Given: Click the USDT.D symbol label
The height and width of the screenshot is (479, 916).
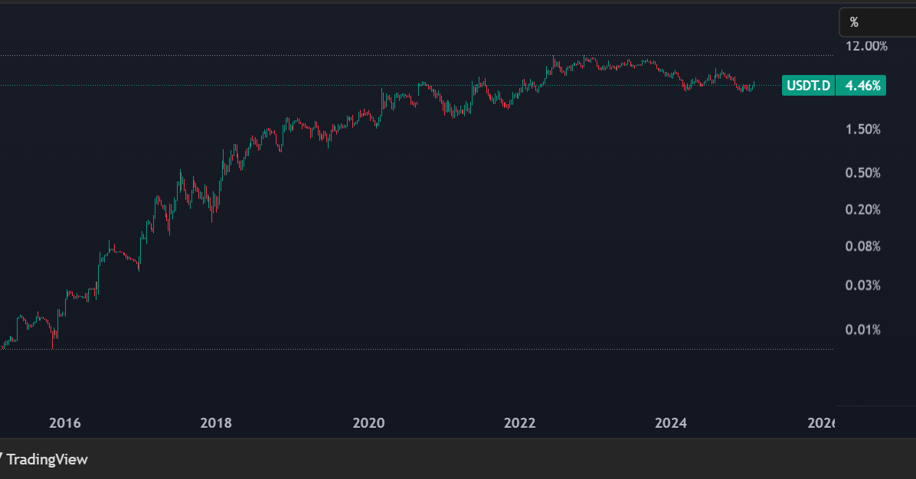Looking at the screenshot, I should pos(808,86).
